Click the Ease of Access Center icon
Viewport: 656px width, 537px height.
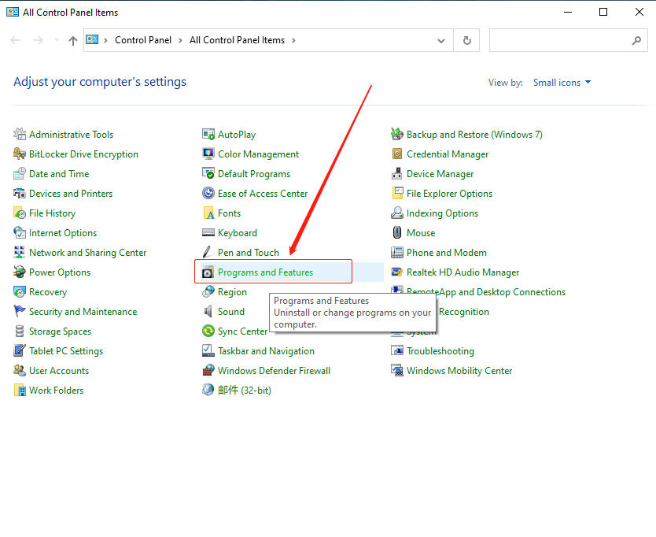click(208, 193)
